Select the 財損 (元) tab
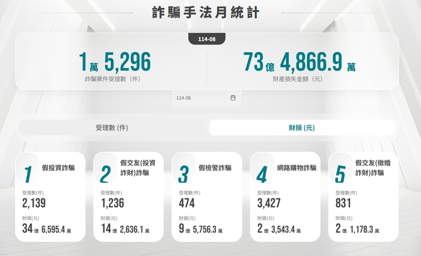Image resolution: width=421 pixels, height=256 pixels. tap(302, 128)
